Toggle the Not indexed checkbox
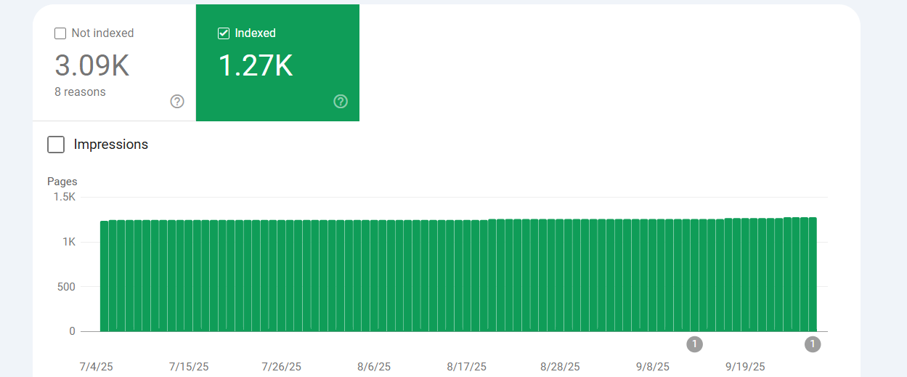The height and width of the screenshot is (377, 907). coord(60,33)
